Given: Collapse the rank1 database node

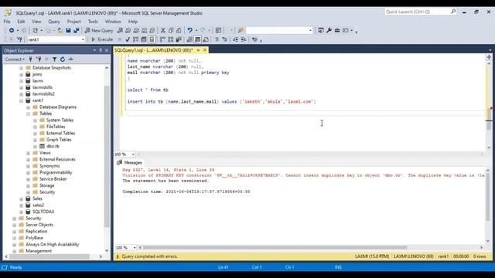Looking at the screenshot, I should point(21,101).
